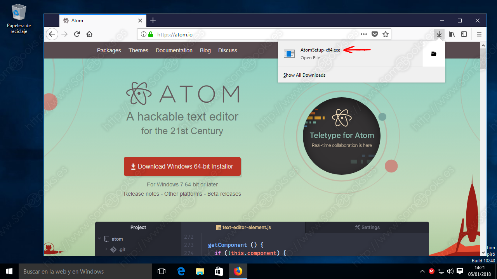Click the Atom logo heading

point(182,94)
